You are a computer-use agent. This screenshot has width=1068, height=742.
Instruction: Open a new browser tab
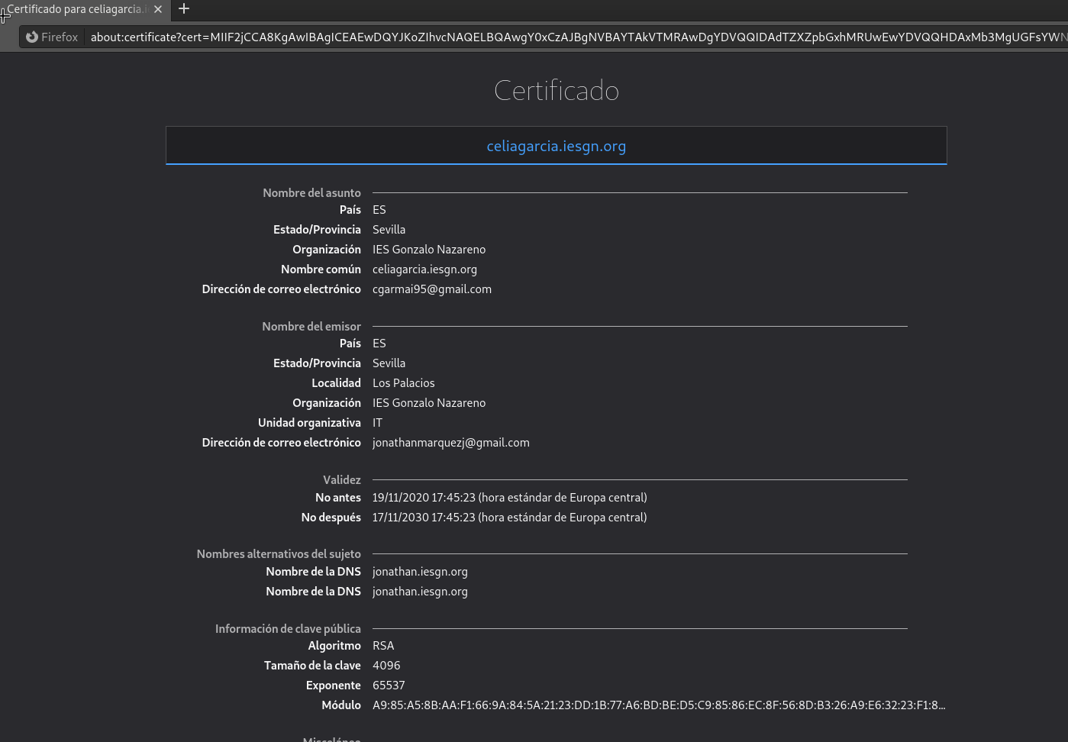(x=184, y=9)
